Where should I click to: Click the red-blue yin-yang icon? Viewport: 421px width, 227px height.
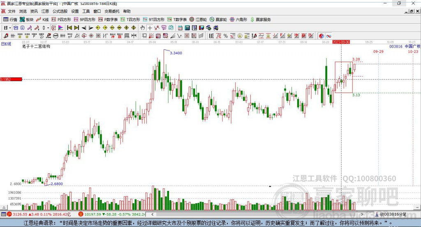tap(322, 36)
